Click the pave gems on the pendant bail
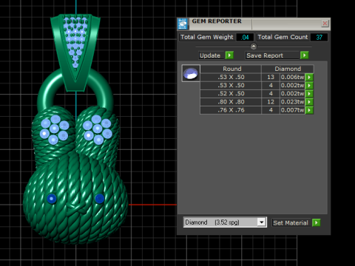Viewport: 355px width, 266px height. (75, 42)
